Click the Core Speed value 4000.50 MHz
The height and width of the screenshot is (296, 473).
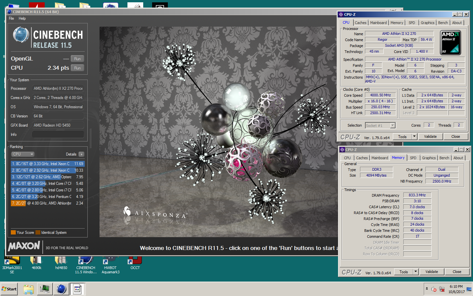point(380,95)
